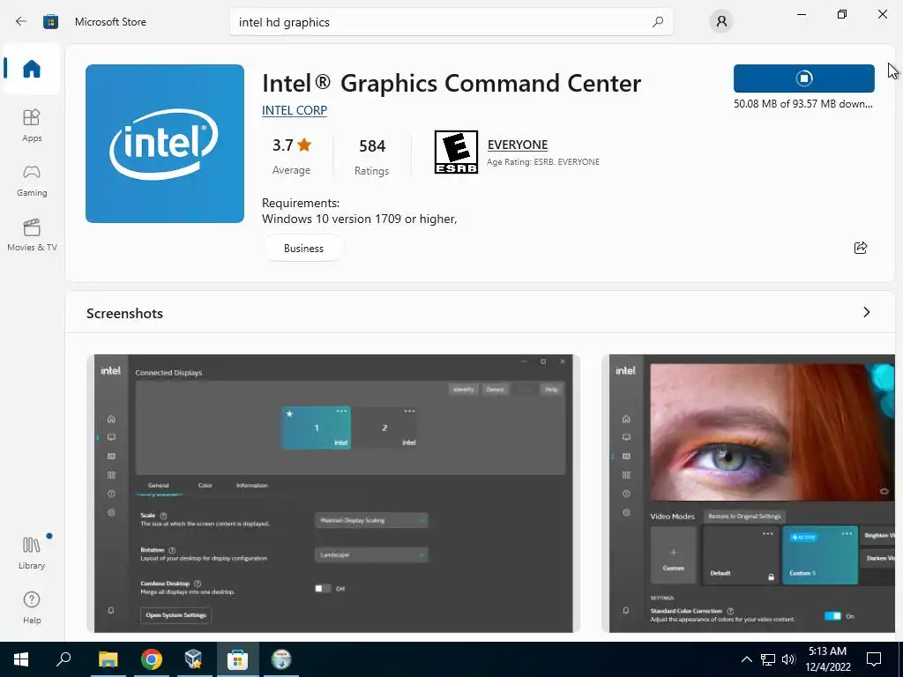Viewport: 903px width, 677px height.
Task: Click the Microsoft Store logo icon
Action: (50, 22)
